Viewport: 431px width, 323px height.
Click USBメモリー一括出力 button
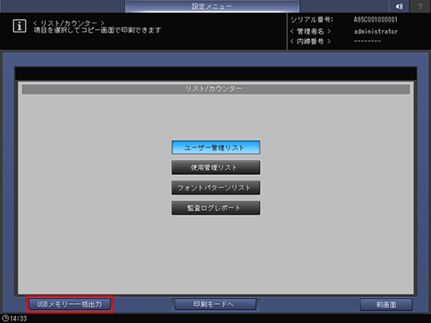click(70, 305)
